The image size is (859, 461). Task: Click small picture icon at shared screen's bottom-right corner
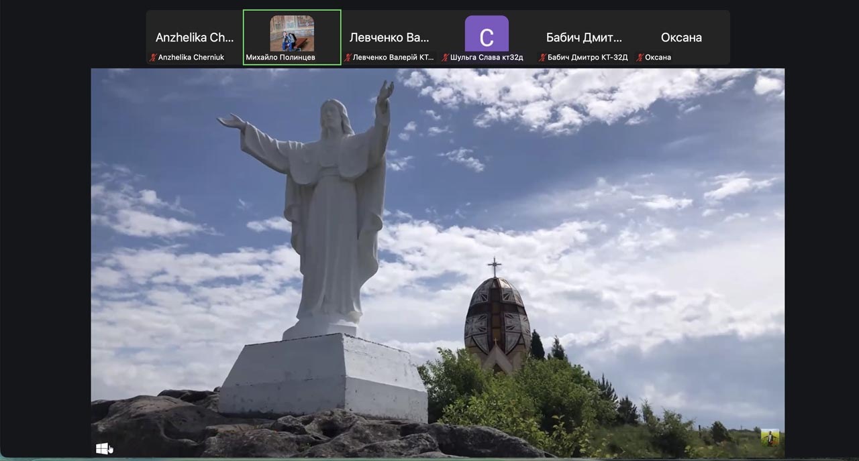770,438
